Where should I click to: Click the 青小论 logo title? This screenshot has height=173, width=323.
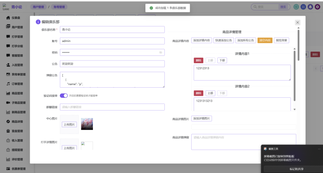click(x=16, y=7)
